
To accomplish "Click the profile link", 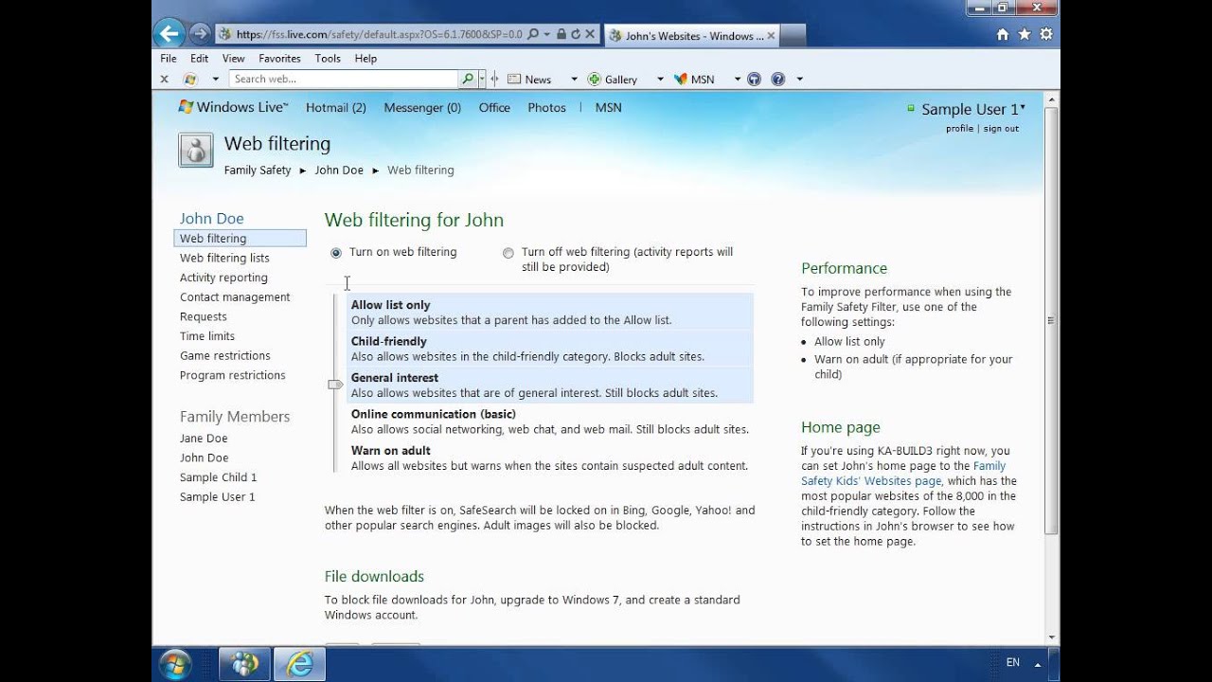I will (x=959, y=129).
